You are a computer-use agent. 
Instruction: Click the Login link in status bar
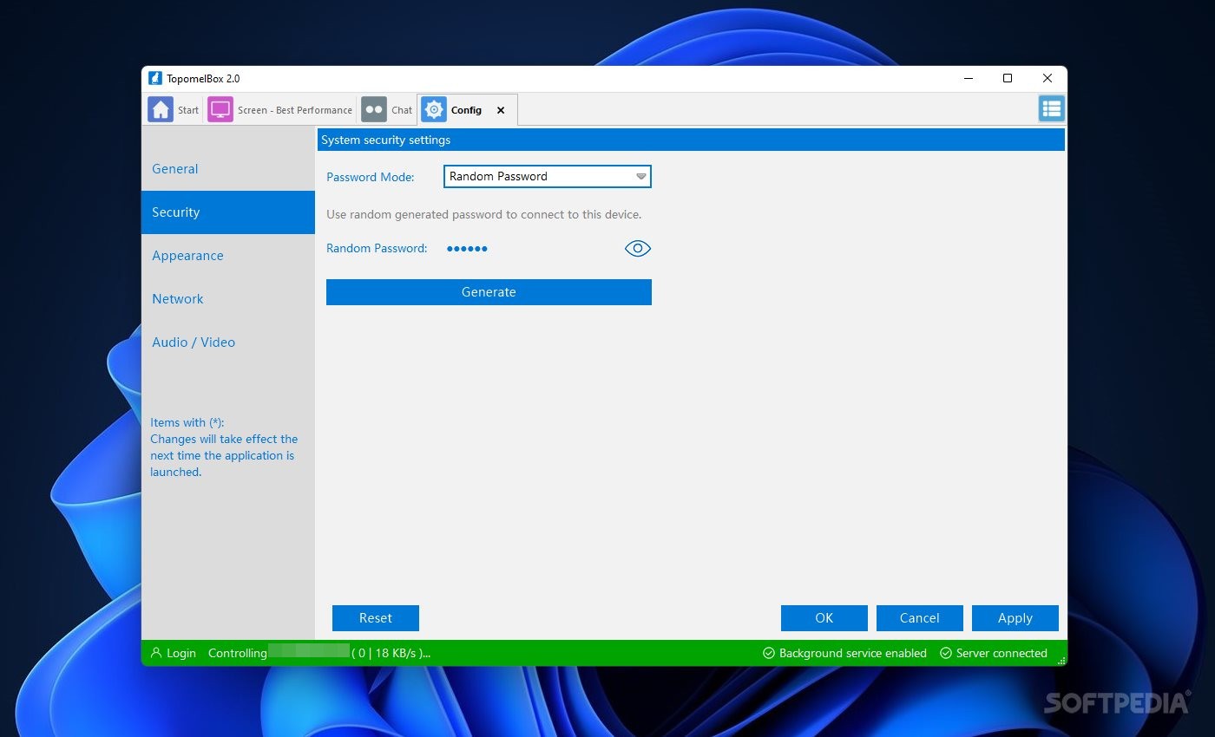coord(181,653)
